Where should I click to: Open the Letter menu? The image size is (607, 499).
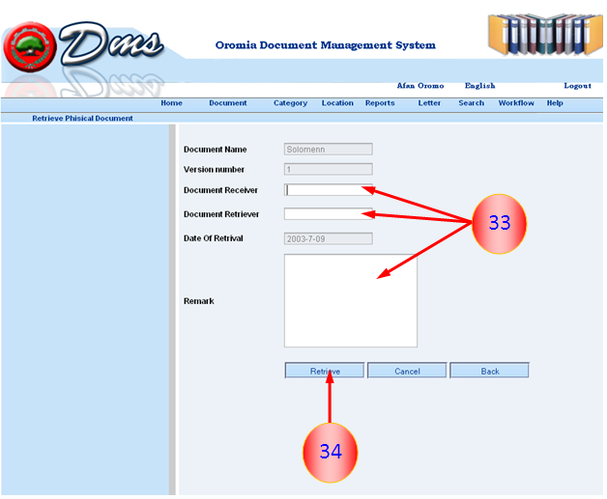click(429, 103)
